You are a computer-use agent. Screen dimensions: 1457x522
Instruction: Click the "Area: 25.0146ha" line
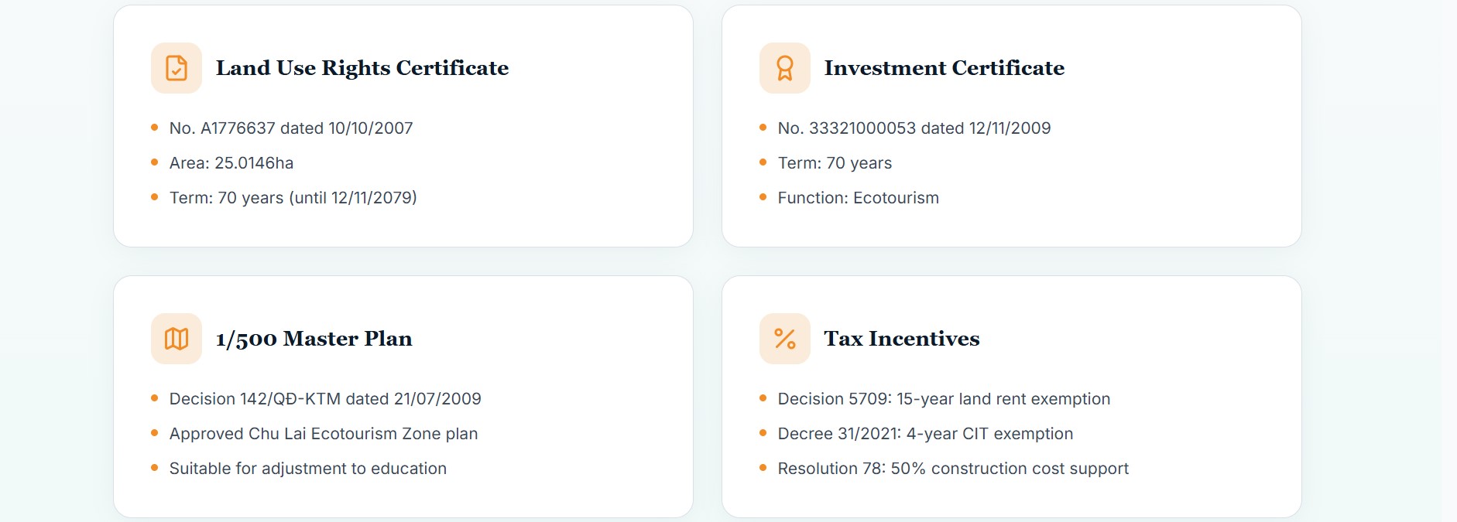[x=231, y=163]
